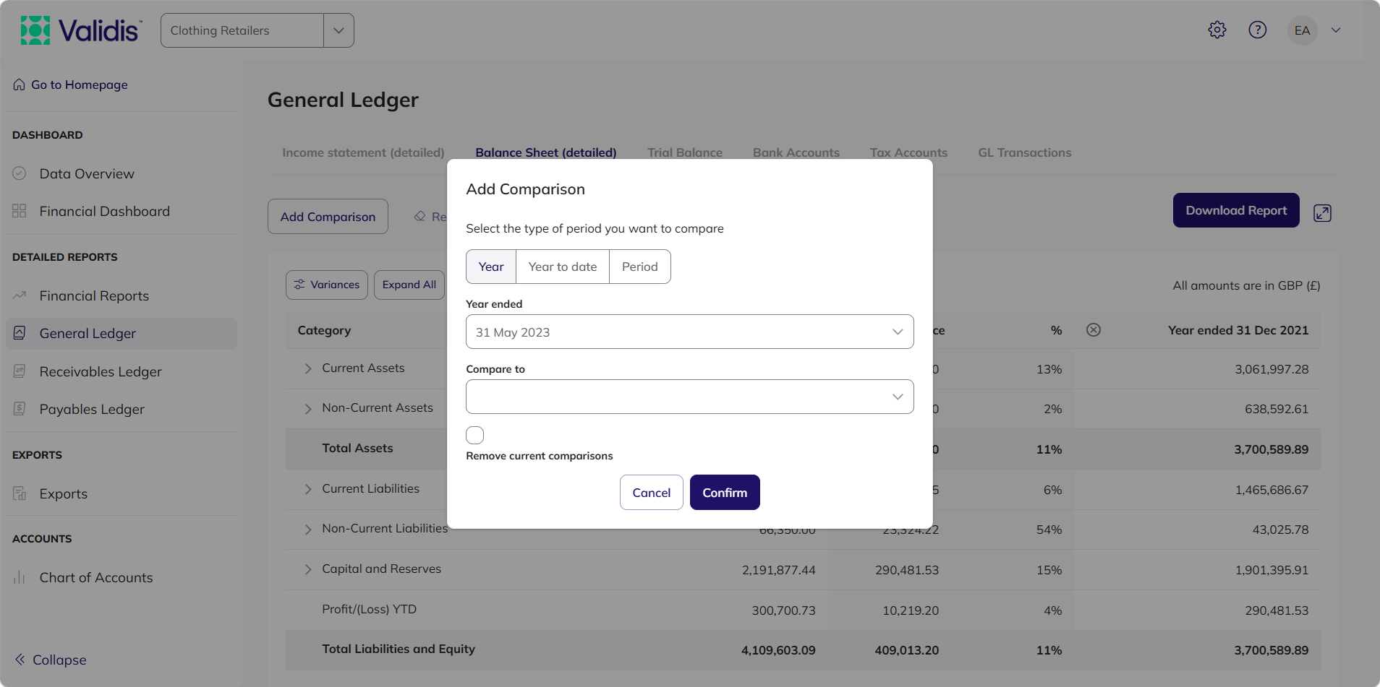Screen dimensions: 1380x687
Task: Click the Chart of Accounts bar icon
Action: click(x=20, y=577)
